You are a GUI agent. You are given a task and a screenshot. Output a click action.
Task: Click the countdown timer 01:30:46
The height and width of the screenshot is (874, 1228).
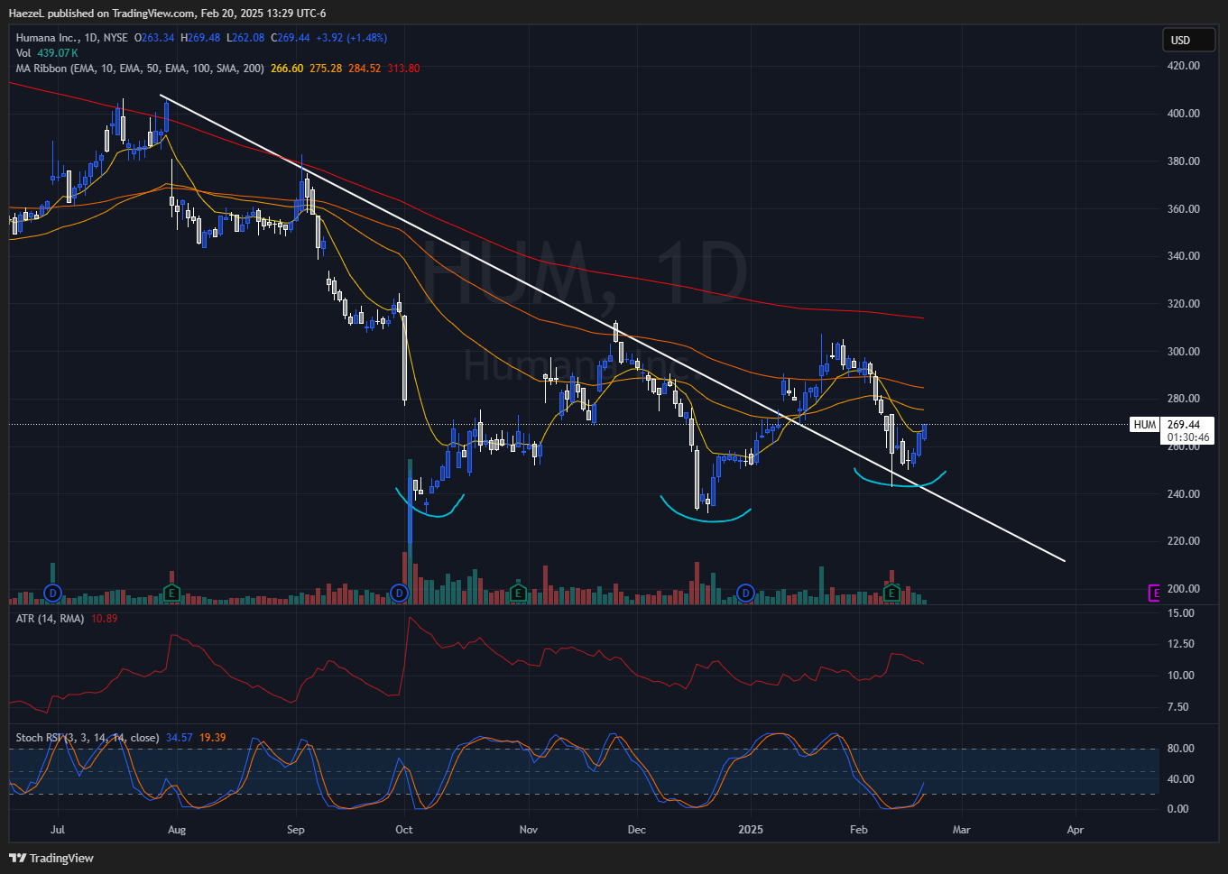(1188, 437)
